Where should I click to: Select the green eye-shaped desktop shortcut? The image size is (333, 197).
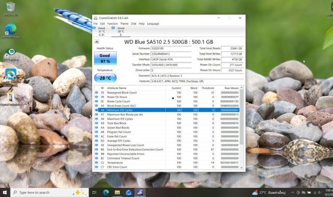11,55
